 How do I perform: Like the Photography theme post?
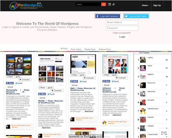point(18,77)
